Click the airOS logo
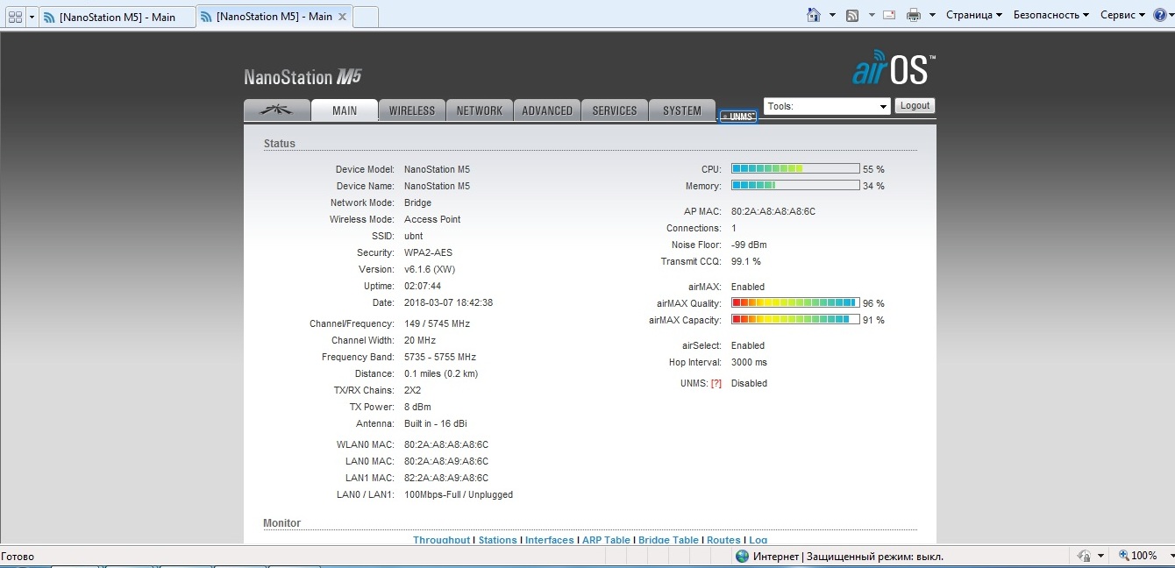 [x=894, y=68]
